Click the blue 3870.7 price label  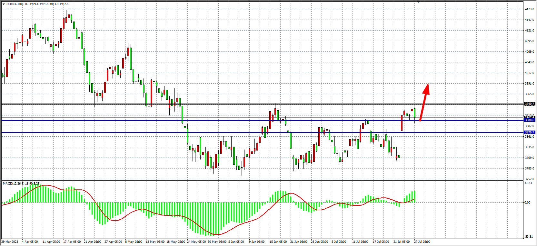coord(529,132)
